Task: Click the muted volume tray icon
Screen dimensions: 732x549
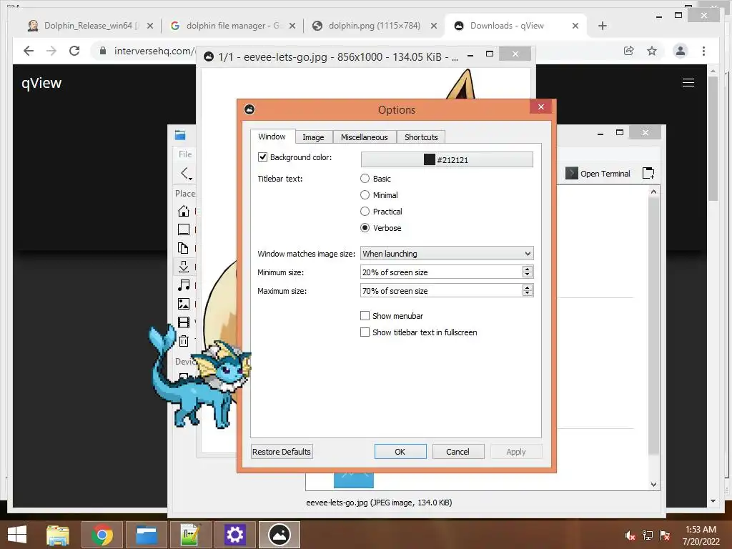Action: click(x=630, y=535)
